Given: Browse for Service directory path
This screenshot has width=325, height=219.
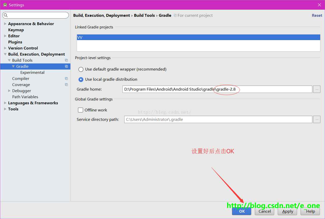Looking at the screenshot, I should pos(317,119).
